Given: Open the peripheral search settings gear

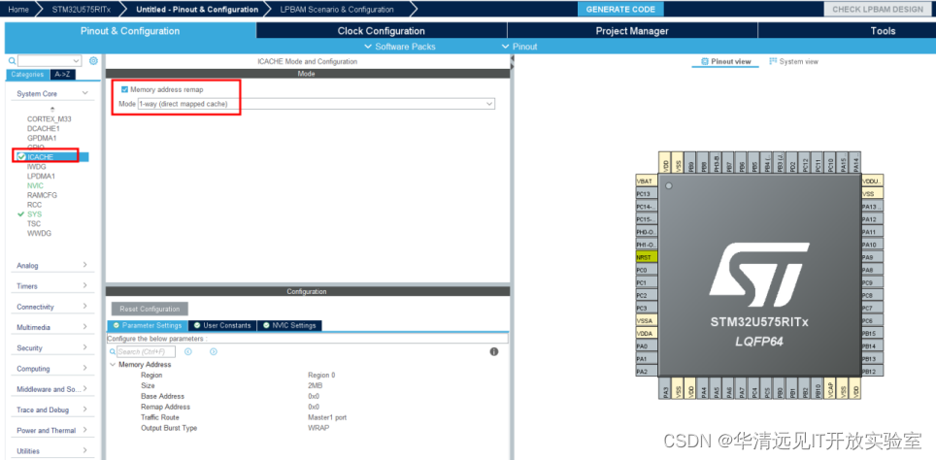Looking at the screenshot, I should 93,61.
